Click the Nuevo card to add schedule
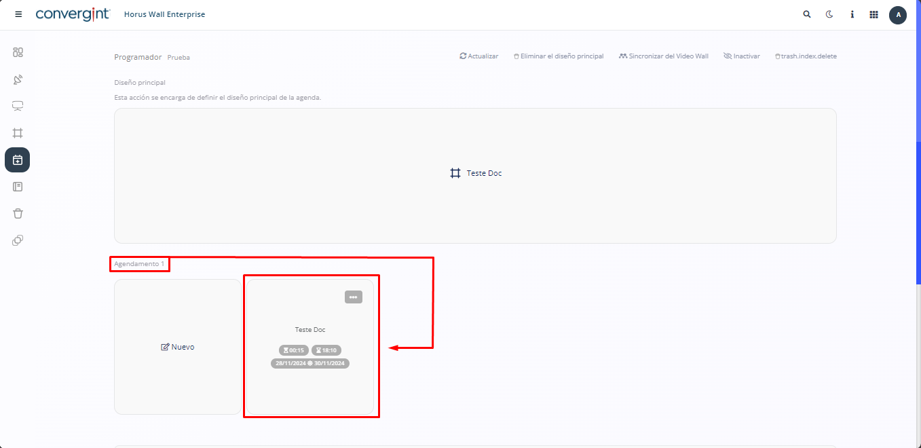This screenshot has width=921, height=448. tap(178, 347)
